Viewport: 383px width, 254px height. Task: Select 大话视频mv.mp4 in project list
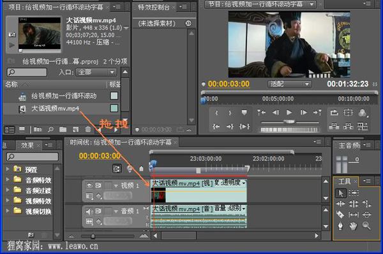tap(55, 109)
